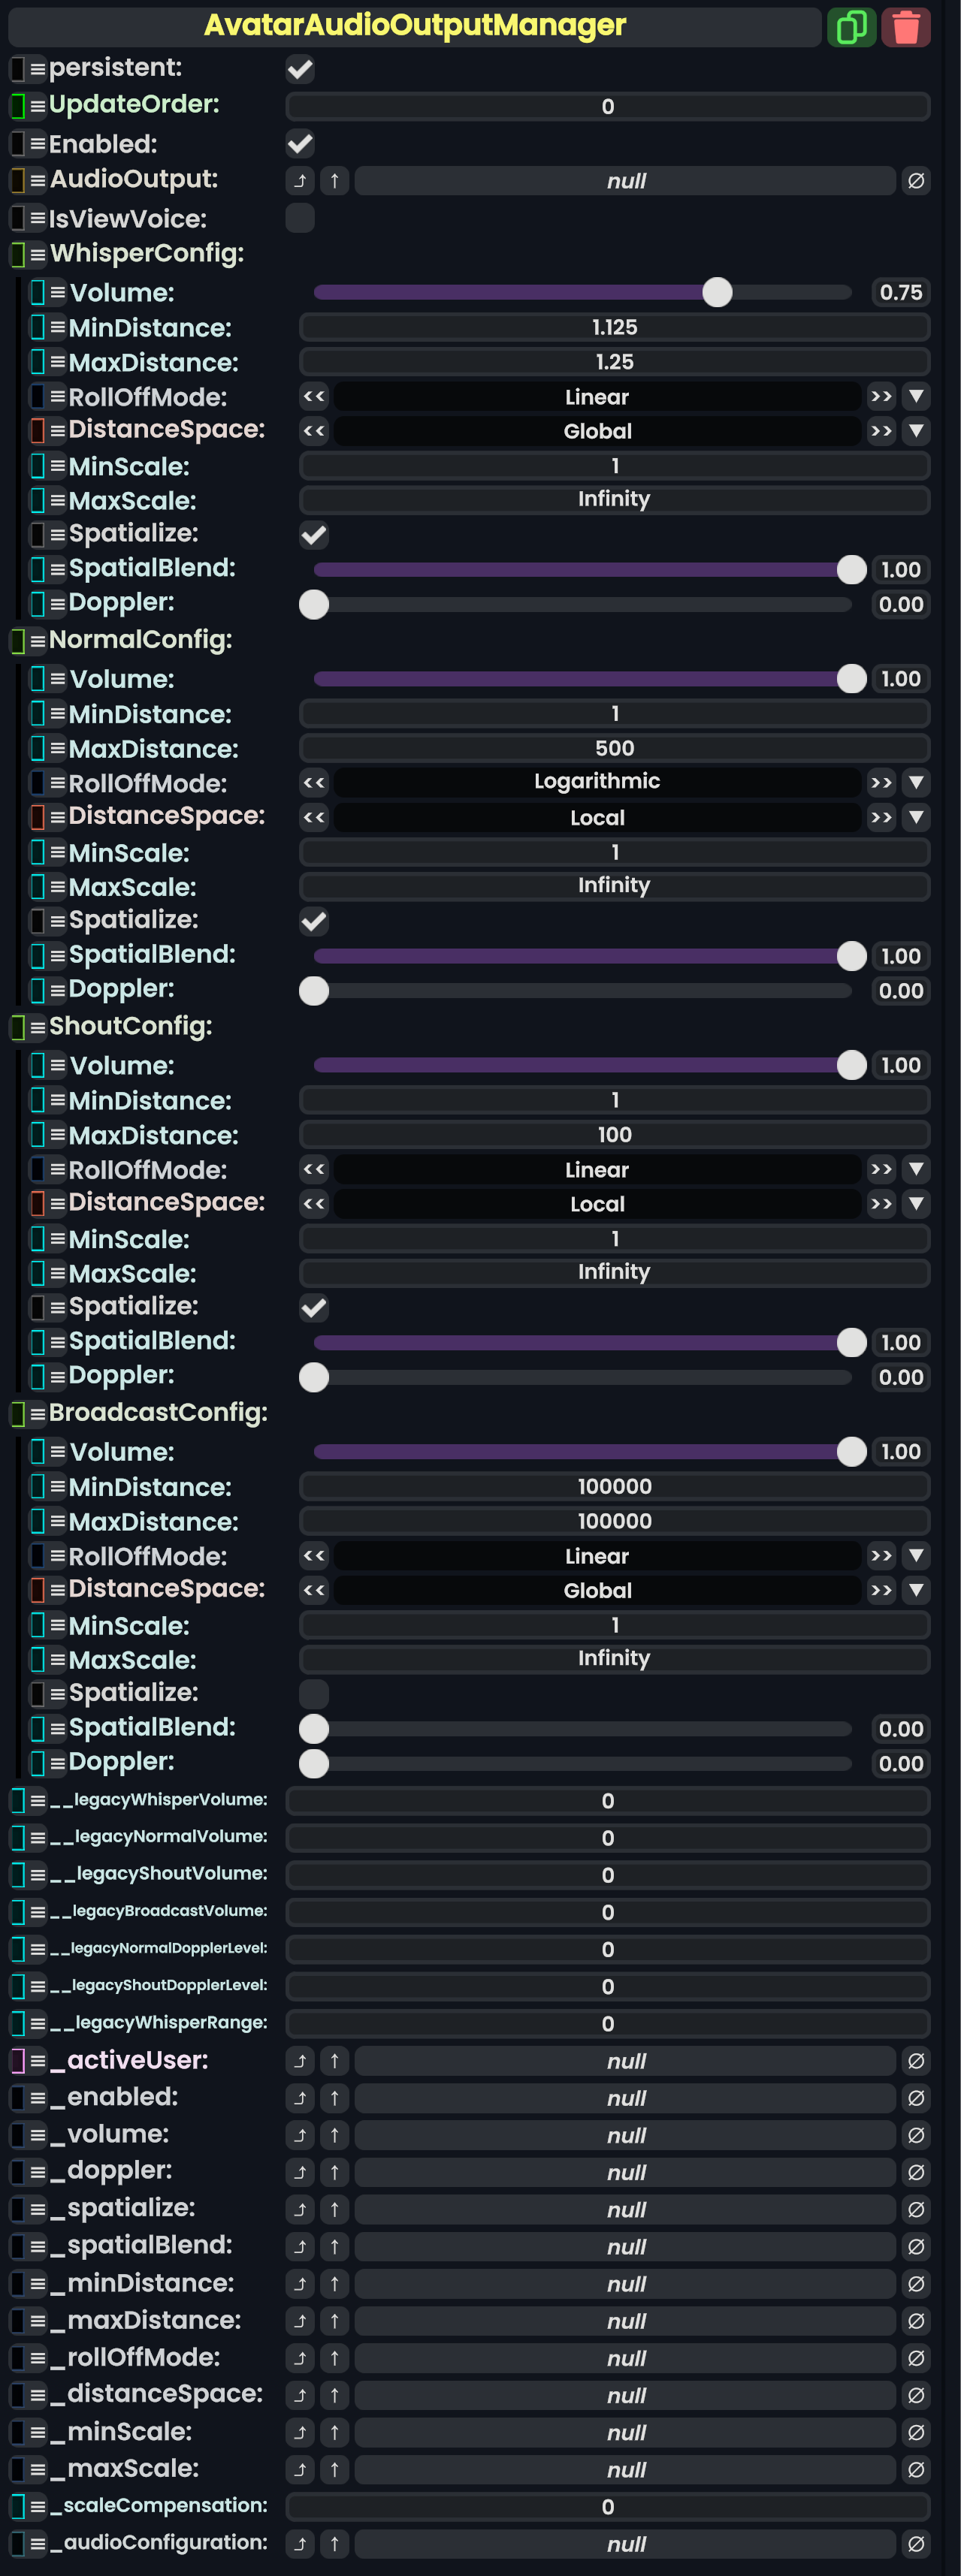This screenshot has height=2576, width=961.
Task: Expand ShoutConfig RollOffMode options list
Action: point(916,1169)
